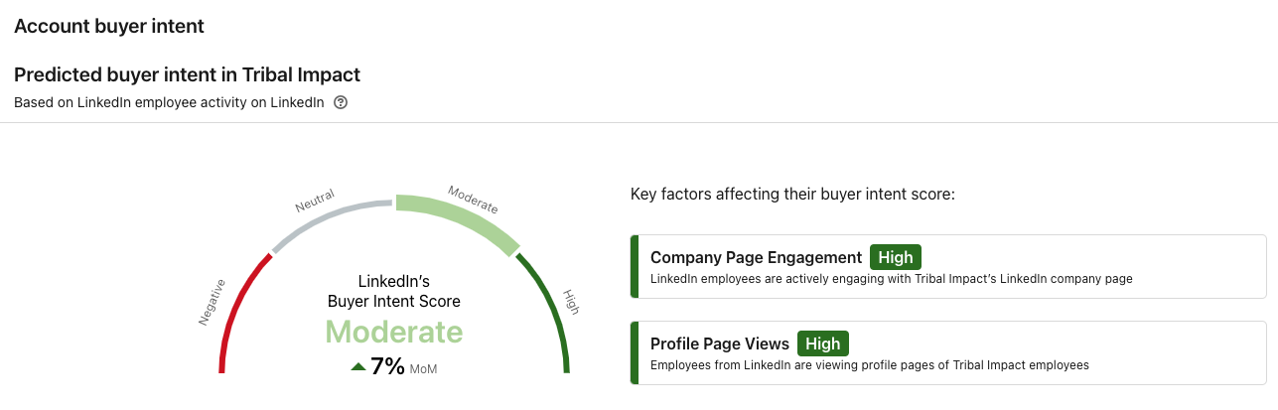Click the small Moderate label above the gauge arc
Viewport: 1278px width, 410px height.
pos(473,199)
